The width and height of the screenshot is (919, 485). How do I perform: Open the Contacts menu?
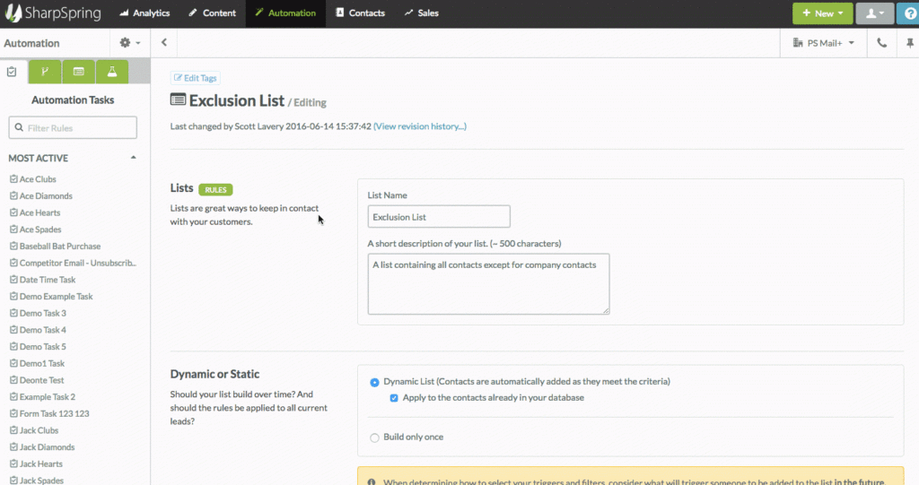(x=360, y=13)
